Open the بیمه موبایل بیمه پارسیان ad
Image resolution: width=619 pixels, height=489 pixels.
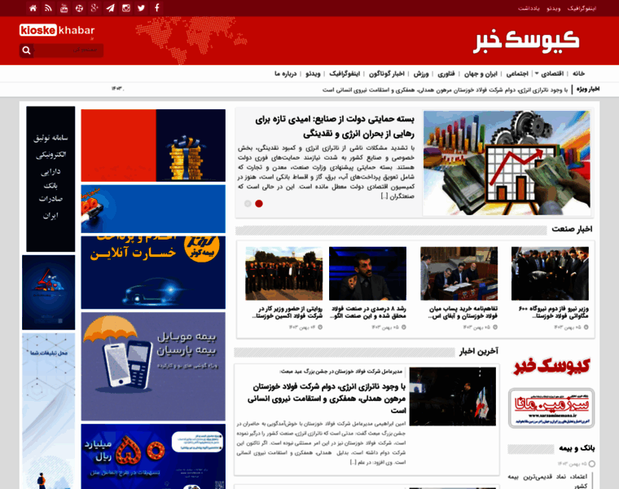[153, 367]
